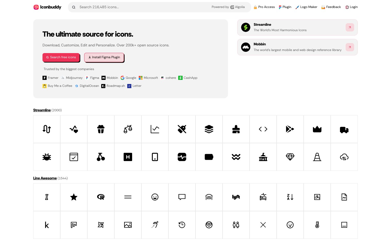
Task: Open the Line Awesome icon set page
Action: click(45, 178)
